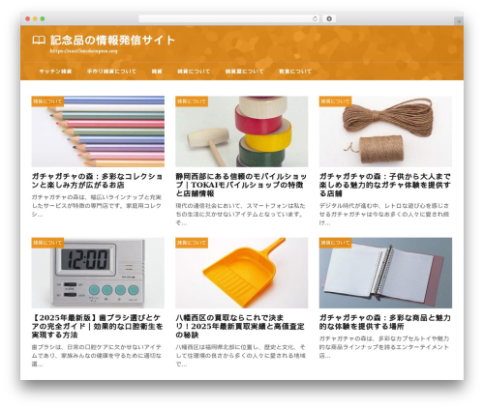Select the category tag on the twine image
This screenshot has height=409, width=484.
(x=335, y=102)
